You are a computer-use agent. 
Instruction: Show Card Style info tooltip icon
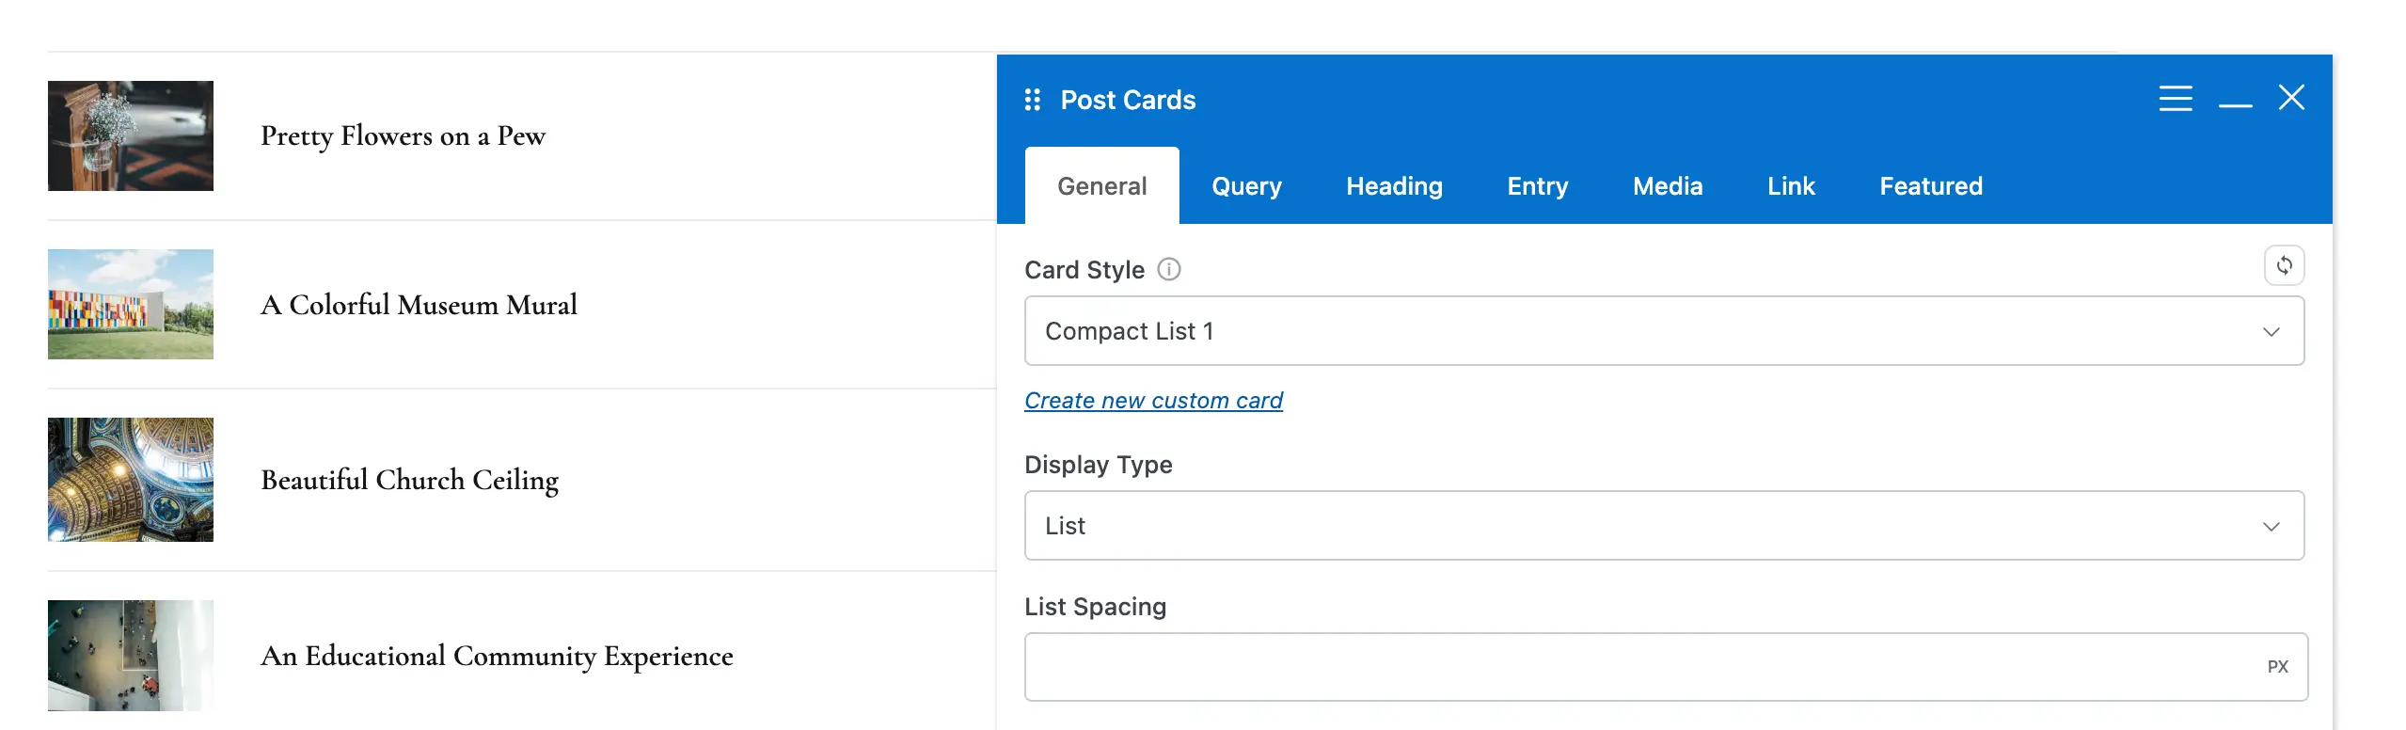pyautogui.click(x=1169, y=270)
